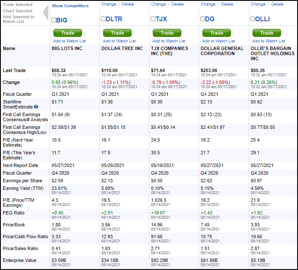Tick the DG ticker checkbox
Image resolution: width=298 pixels, height=270 pixels.
click(x=202, y=19)
